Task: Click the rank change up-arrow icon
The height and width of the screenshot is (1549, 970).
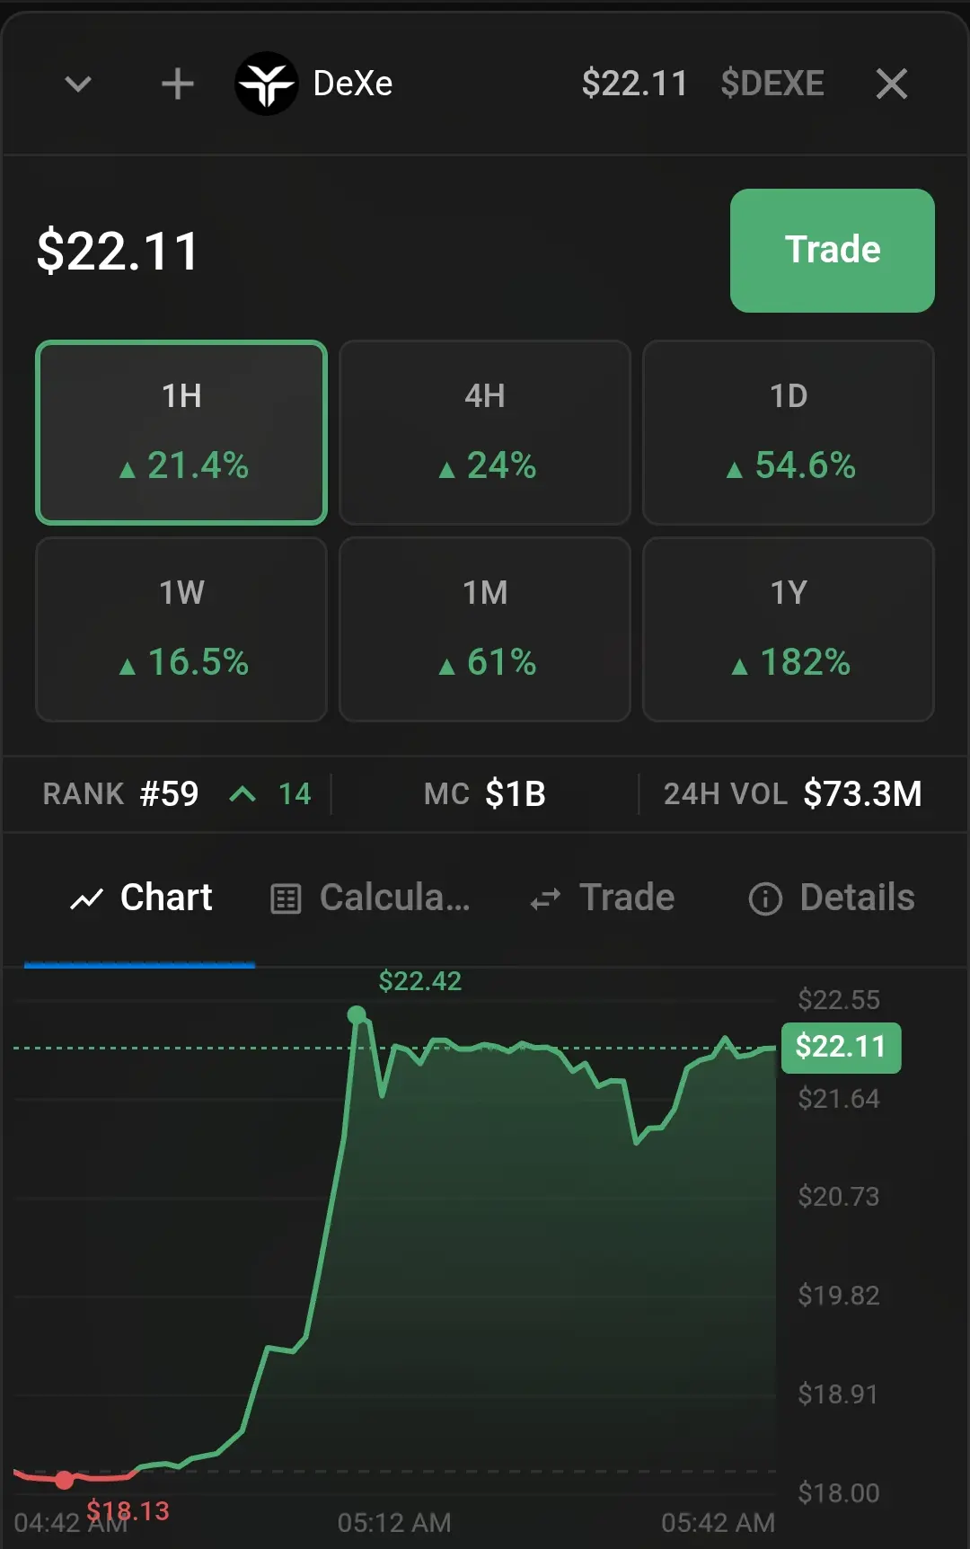Action: click(242, 794)
